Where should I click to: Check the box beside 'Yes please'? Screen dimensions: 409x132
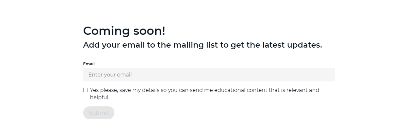click(85, 90)
